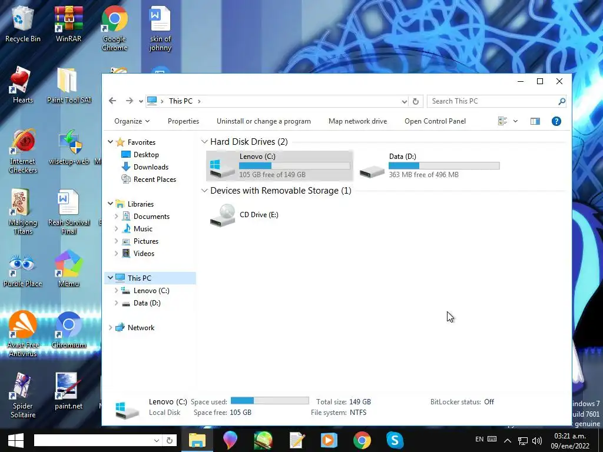Select the Data (D:) drive tile
603x452 pixels.
pyautogui.click(x=429, y=165)
